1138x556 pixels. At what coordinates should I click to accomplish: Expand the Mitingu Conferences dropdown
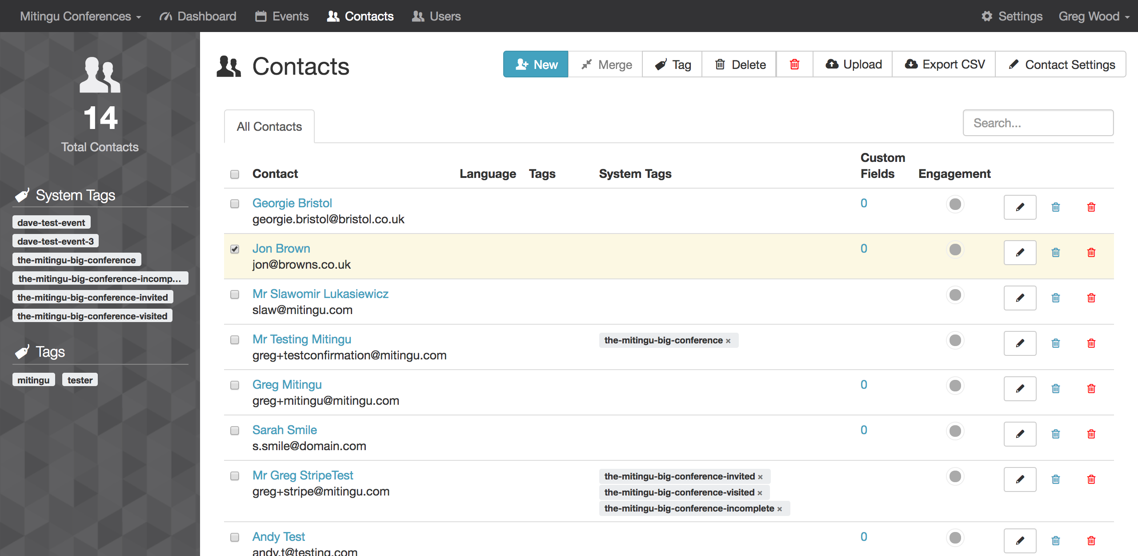(80, 16)
